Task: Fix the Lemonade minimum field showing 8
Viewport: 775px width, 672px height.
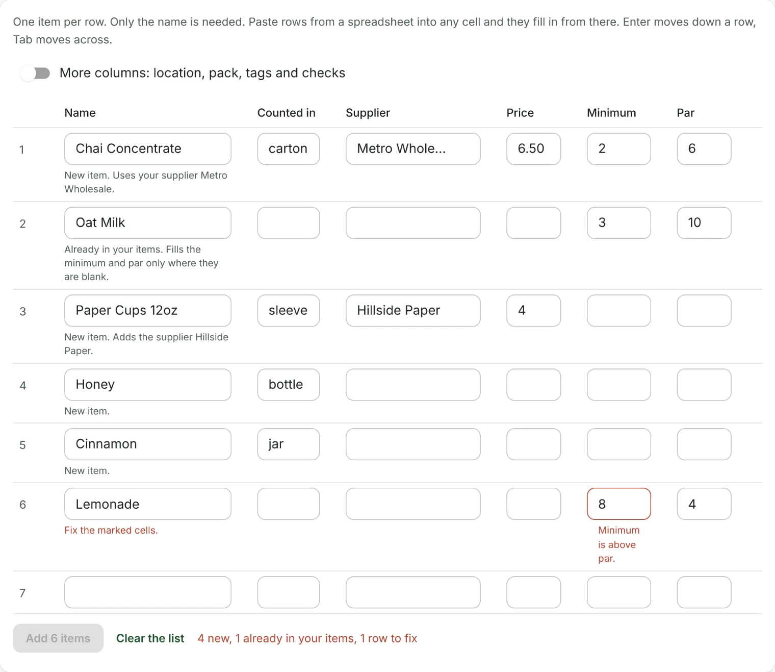Action: click(x=619, y=504)
